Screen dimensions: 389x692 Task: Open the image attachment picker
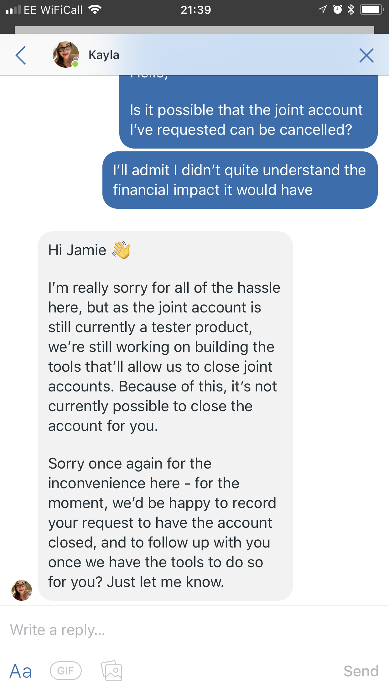(112, 671)
